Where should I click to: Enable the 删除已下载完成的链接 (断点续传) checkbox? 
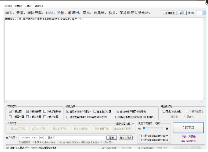coord(116,117)
